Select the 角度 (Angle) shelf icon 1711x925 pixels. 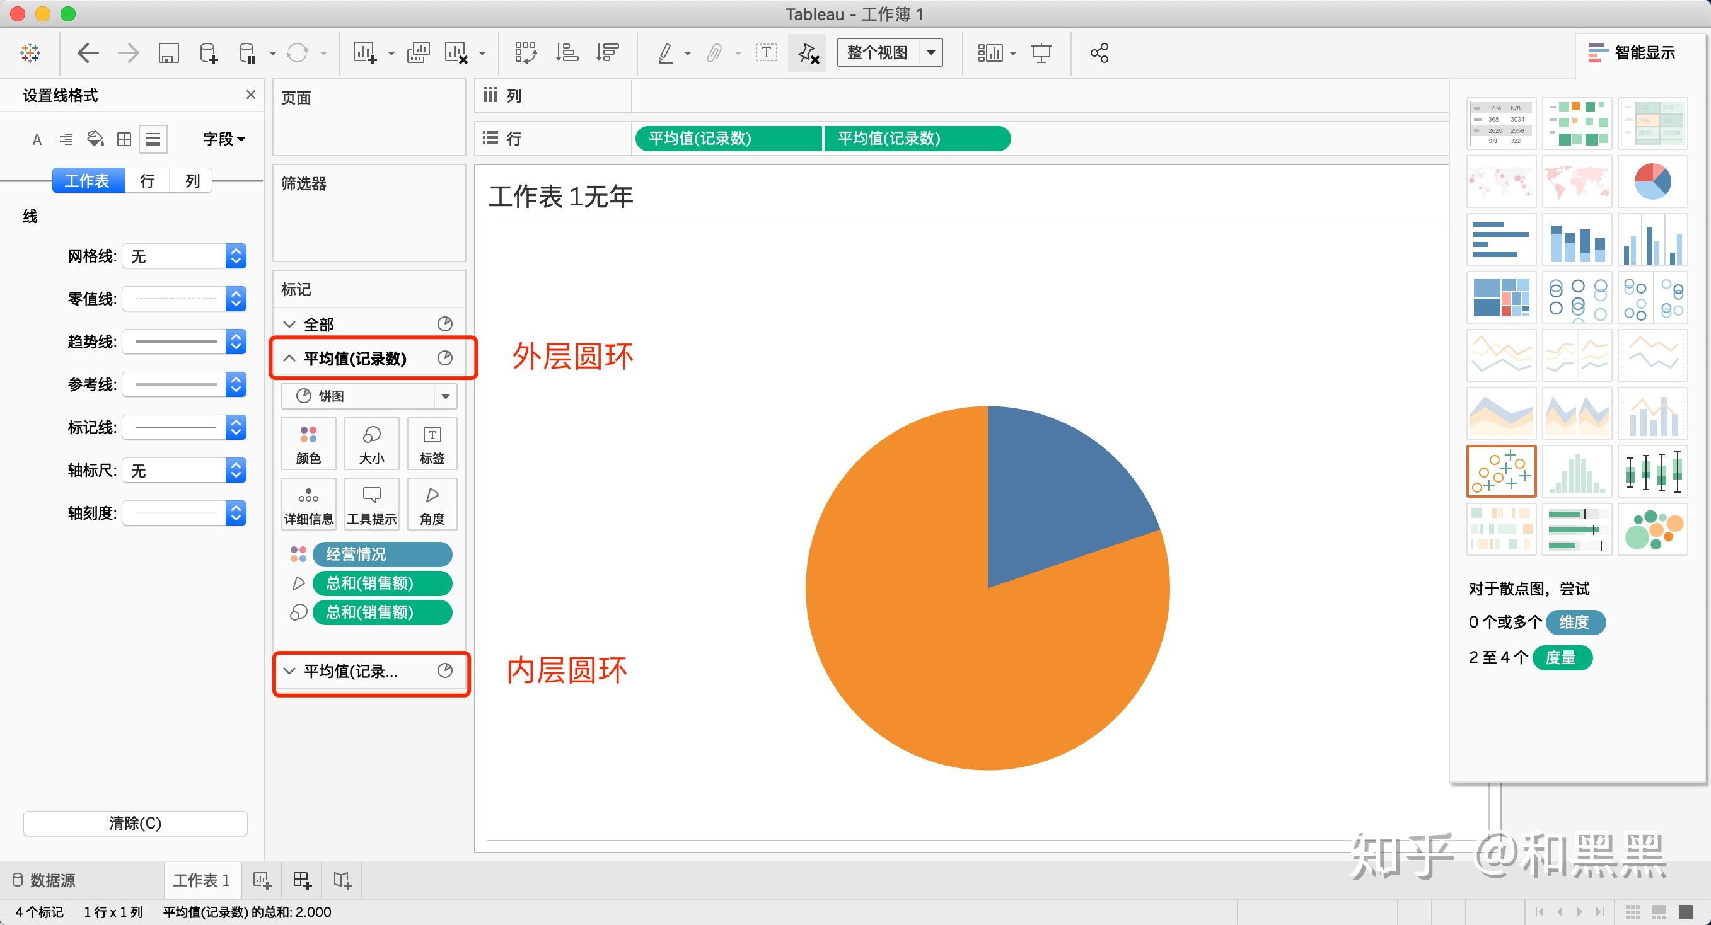click(432, 503)
